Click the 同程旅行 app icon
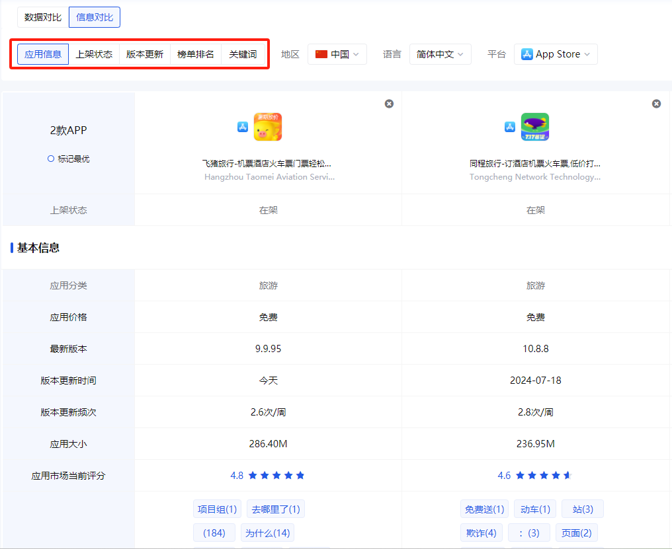Image resolution: width=672 pixels, height=549 pixels. (x=535, y=127)
